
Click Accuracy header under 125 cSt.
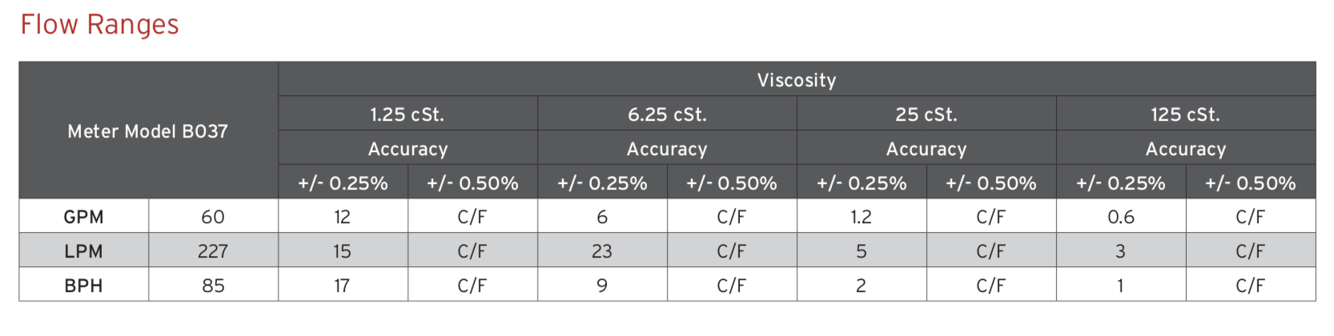coord(1186,149)
